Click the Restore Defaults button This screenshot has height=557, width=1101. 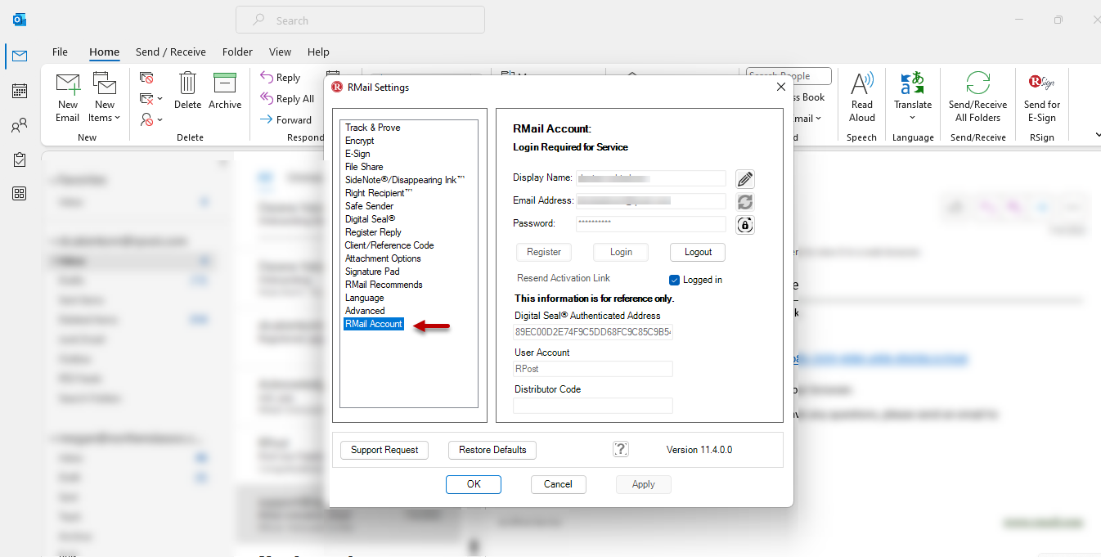point(492,450)
